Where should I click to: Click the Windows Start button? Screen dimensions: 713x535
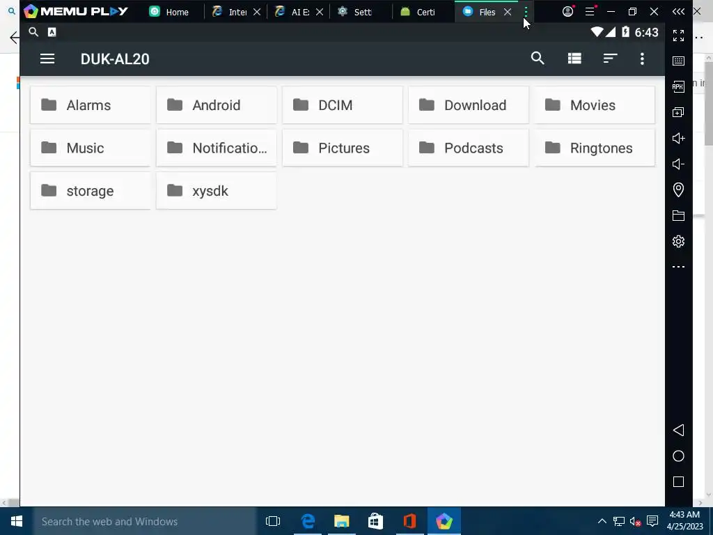pos(17,521)
